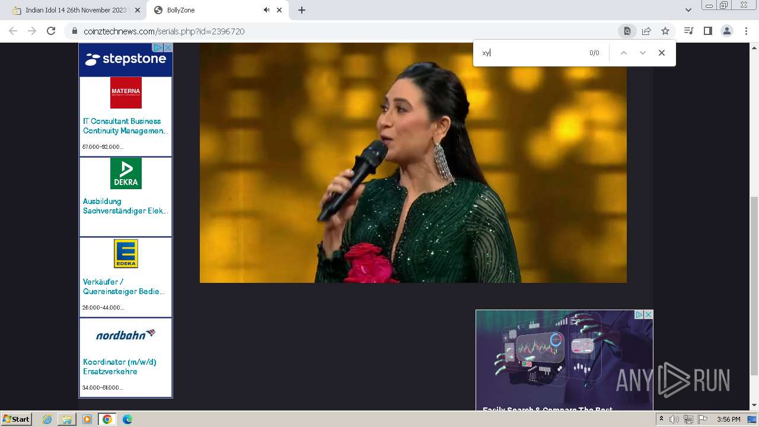Click the video player of the singer

click(x=413, y=162)
